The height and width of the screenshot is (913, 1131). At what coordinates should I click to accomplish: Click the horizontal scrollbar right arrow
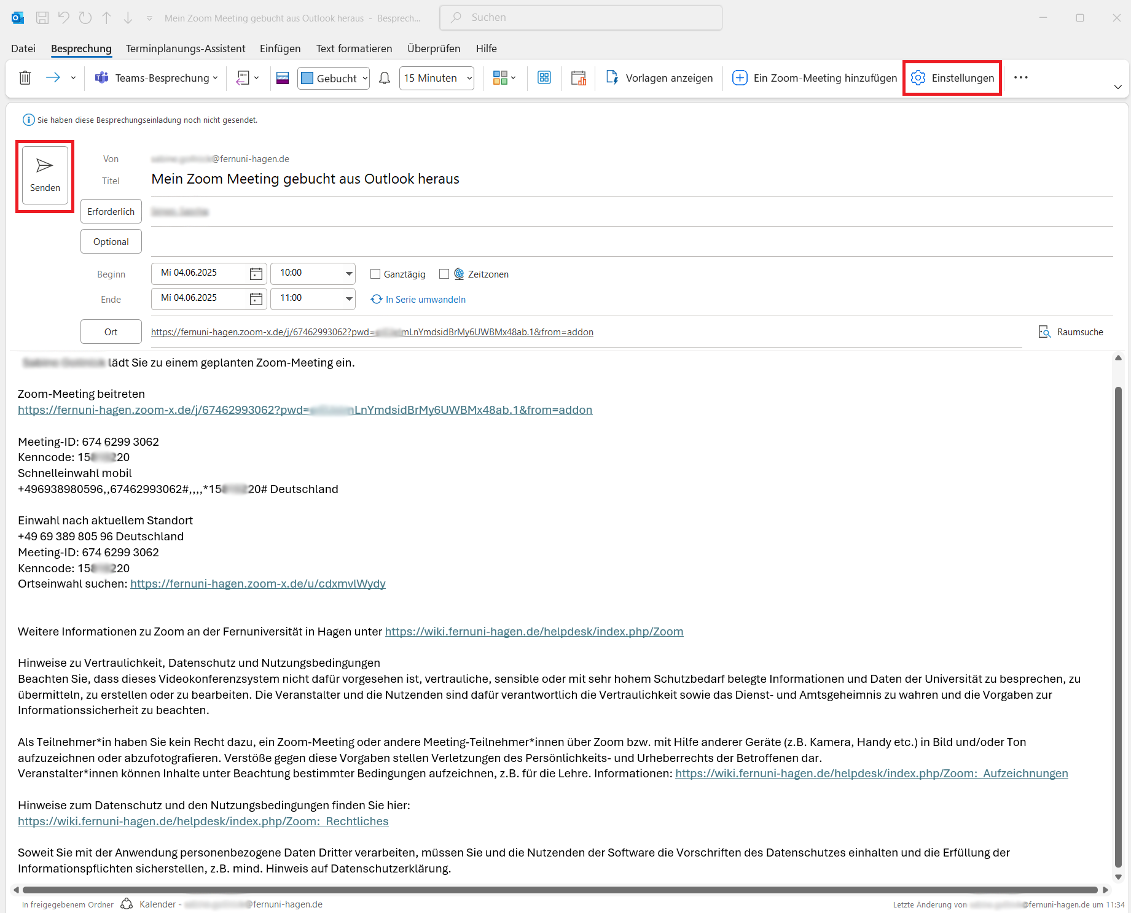(1105, 890)
